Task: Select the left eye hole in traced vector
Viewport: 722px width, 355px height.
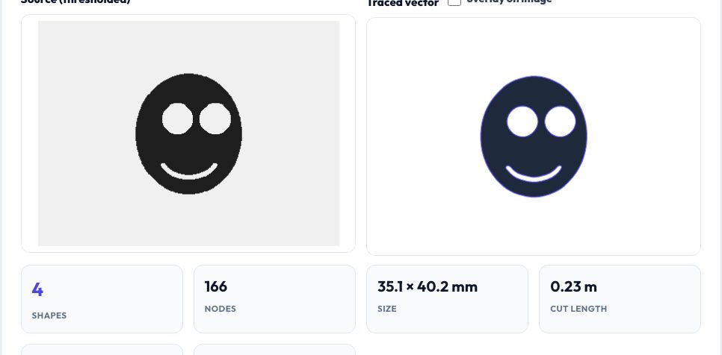Action: pyautogui.click(x=522, y=122)
